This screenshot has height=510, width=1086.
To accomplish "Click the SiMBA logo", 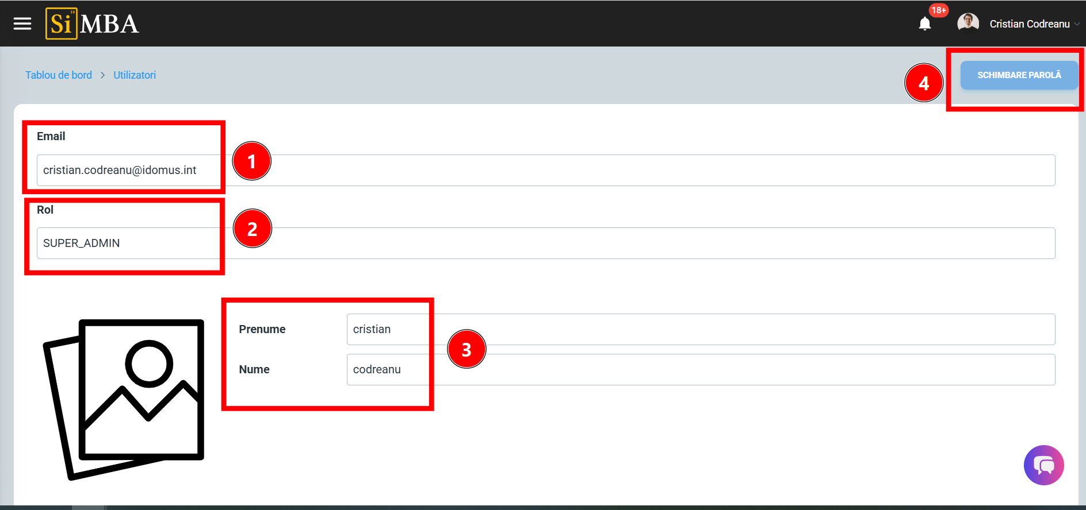I will pos(92,24).
